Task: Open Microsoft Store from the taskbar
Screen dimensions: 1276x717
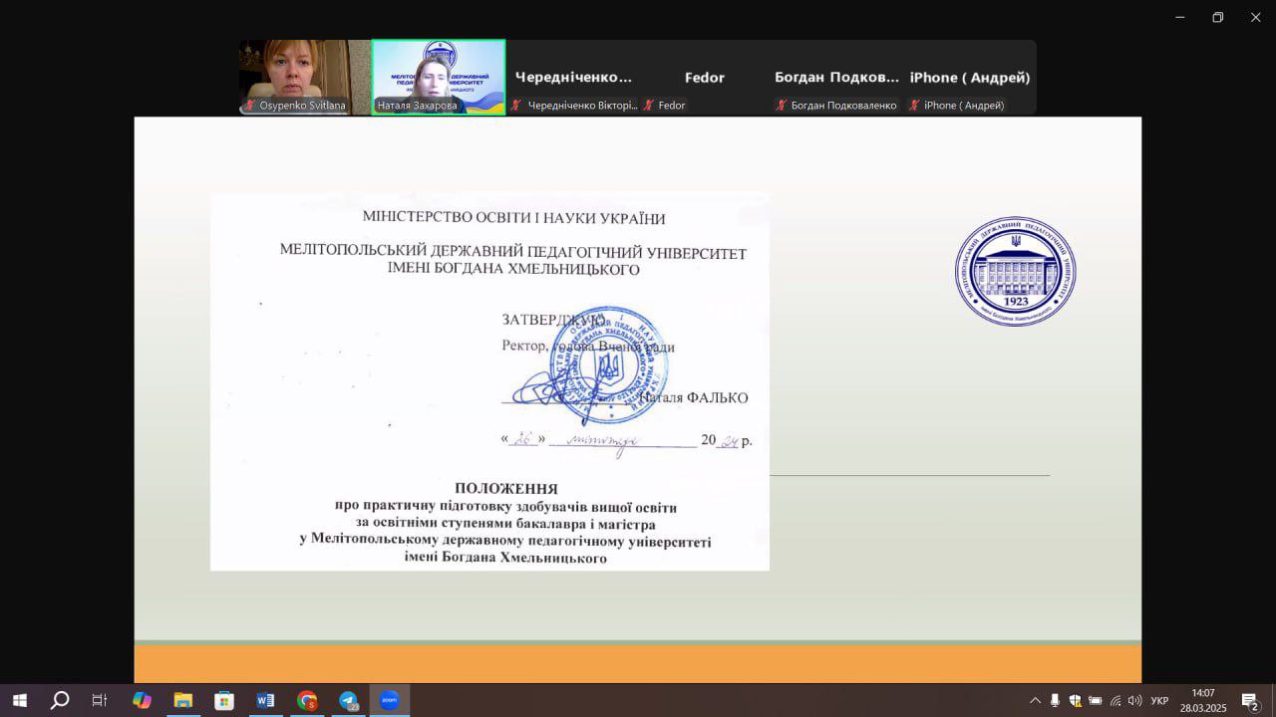Action: [x=224, y=700]
